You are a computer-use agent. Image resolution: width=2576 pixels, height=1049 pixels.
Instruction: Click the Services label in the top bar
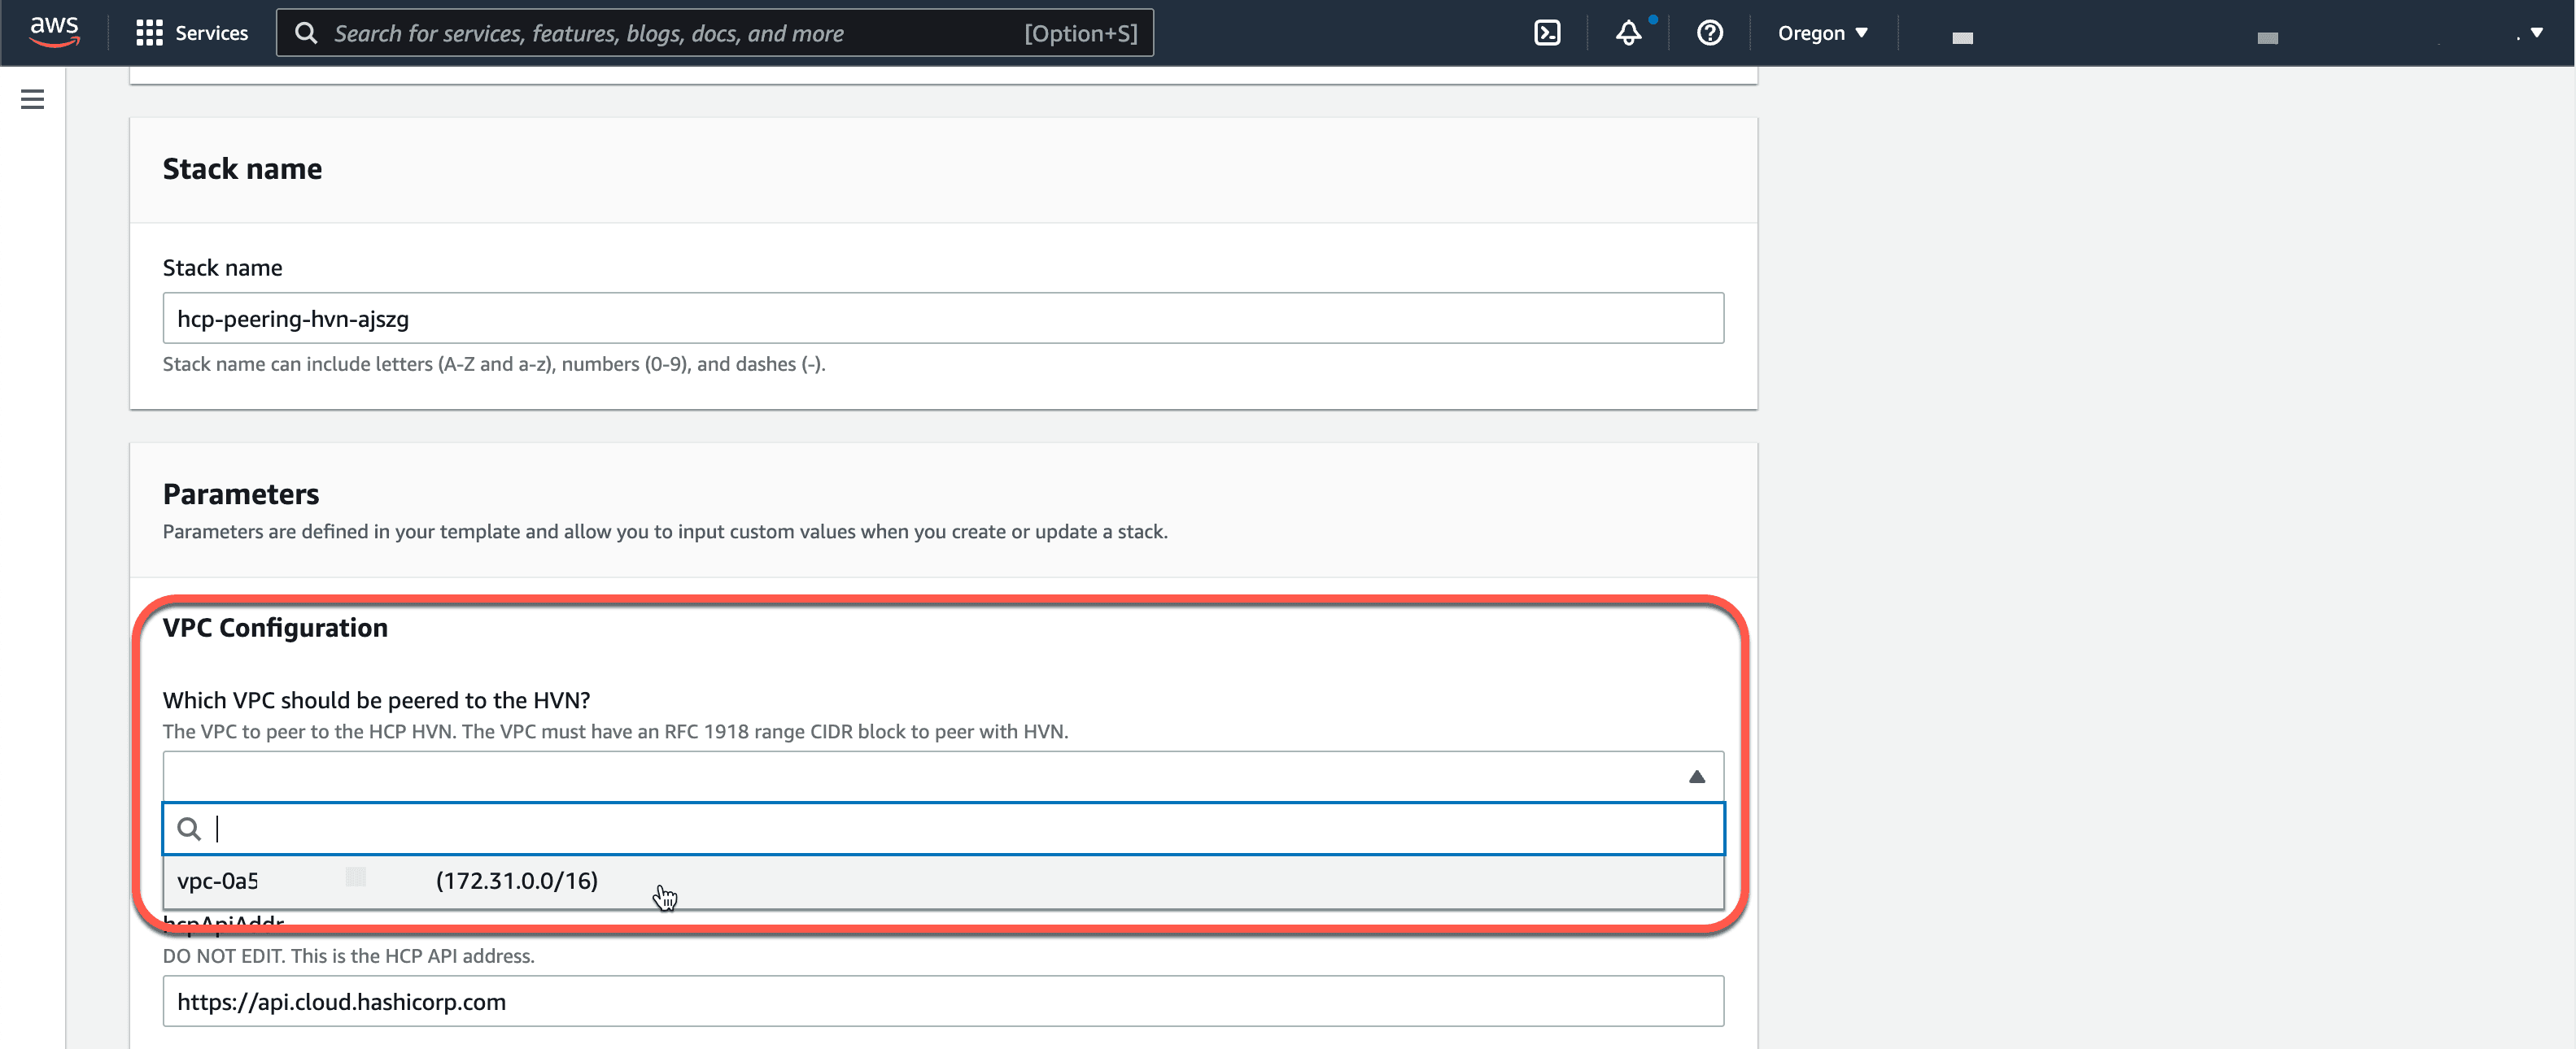click(212, 33)
